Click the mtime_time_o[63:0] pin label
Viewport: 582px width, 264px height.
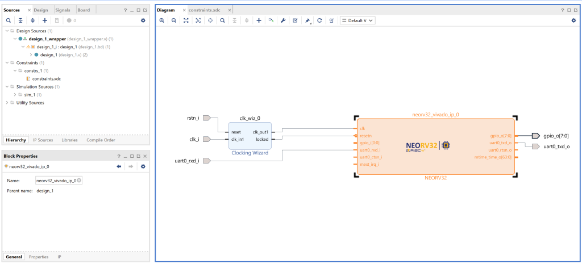pyautogui.click(x=493, y=157)
